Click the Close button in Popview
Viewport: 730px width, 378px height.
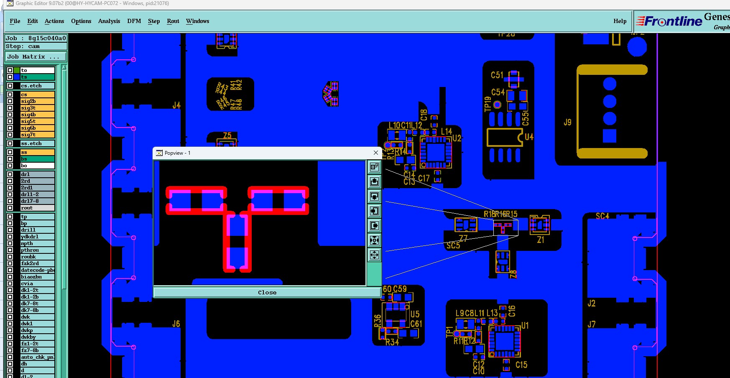267,292
